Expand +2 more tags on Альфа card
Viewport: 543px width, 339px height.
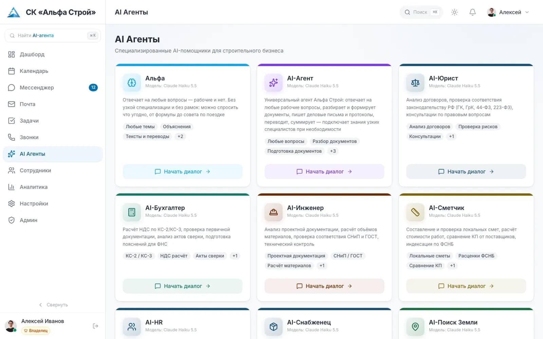pyautogui.click(x=180, y=136)
